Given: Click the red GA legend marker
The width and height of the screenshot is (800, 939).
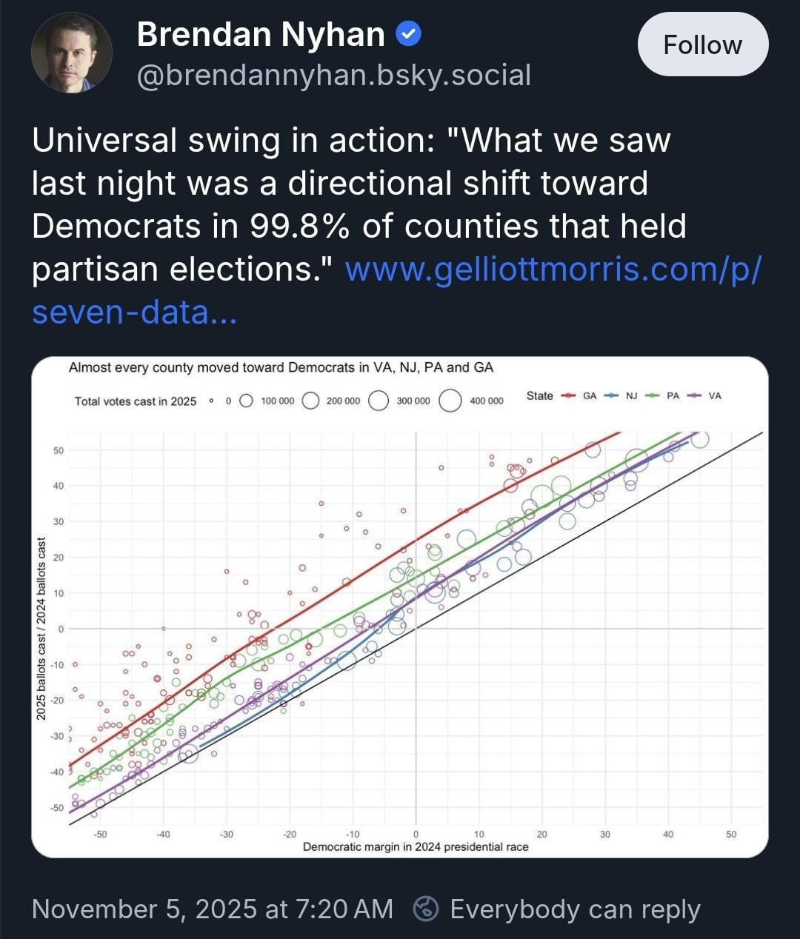Looking at the screenshot, I should [569, 395].
